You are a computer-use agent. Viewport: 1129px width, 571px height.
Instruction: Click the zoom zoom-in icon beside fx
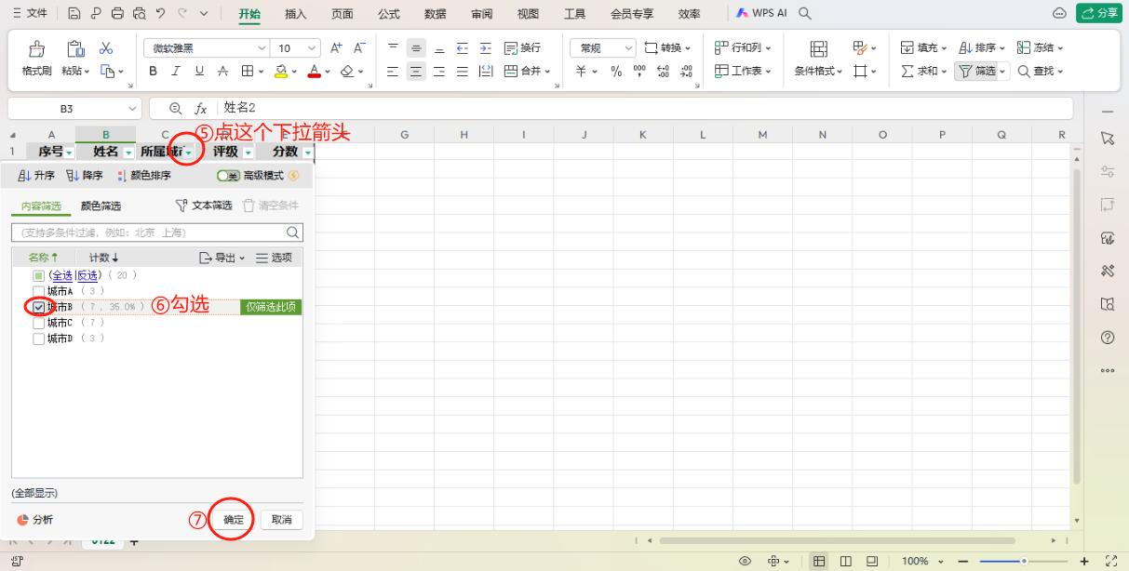[x=174, y=108]
